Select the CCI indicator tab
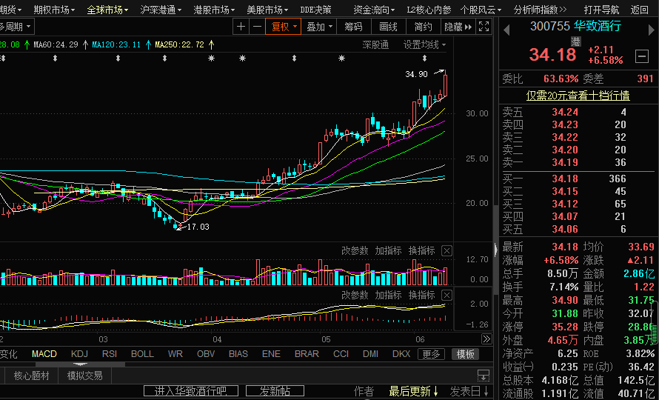Image resolution: width=659 pixels, height=400 pixels. pos(341,354)
